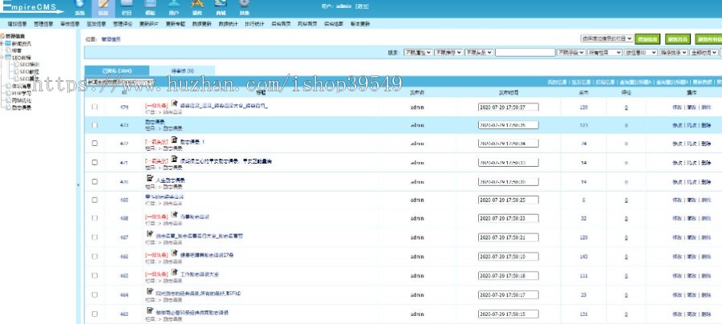Open the 系统 (System) icon in top navigation
The width and height of the screenshot is (722, 324).
click(x=80, y=4)
